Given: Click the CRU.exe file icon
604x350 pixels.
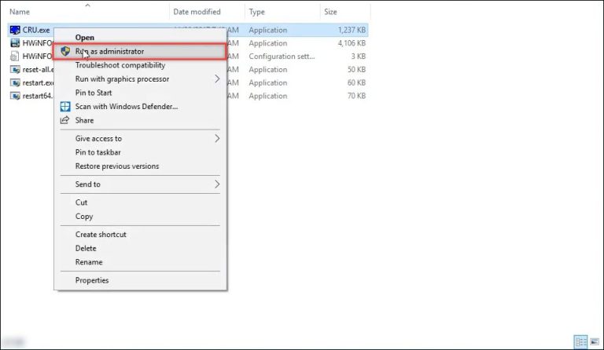Looking at the screenshot, I should 15,30.
